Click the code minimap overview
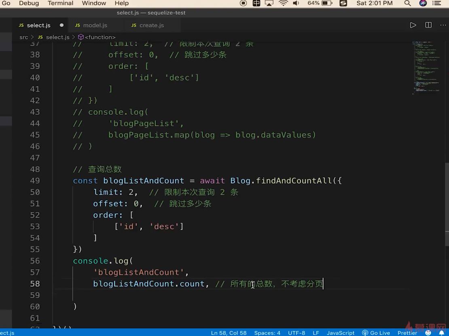The width and height of the screenshot is (449, 336). pos(426,68)
